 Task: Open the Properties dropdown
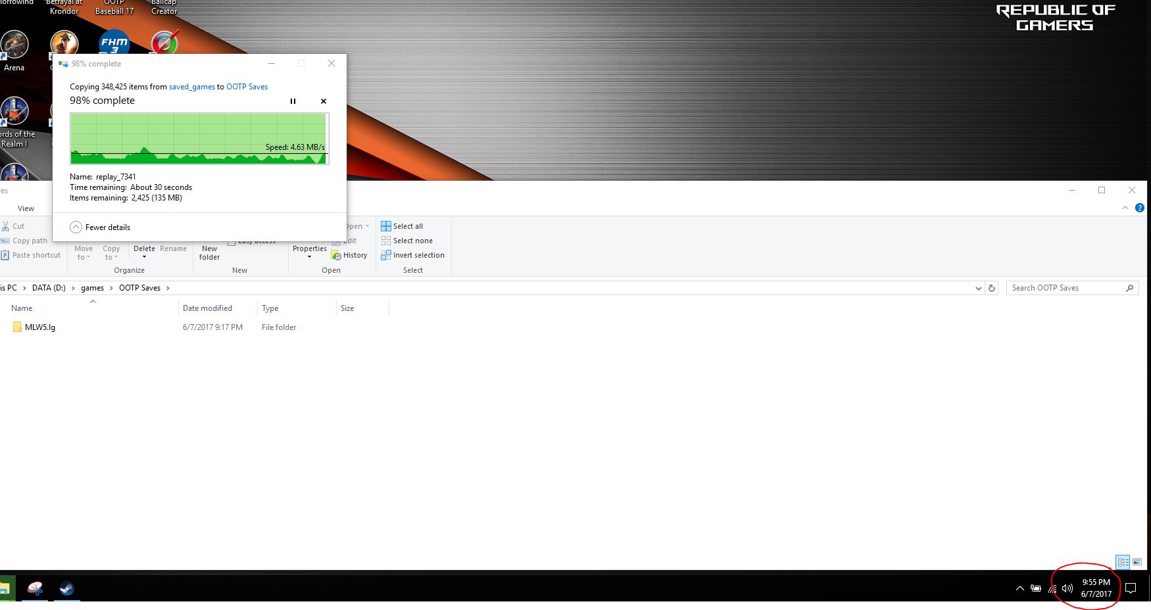pyautogui.click(x=310, y=252)
